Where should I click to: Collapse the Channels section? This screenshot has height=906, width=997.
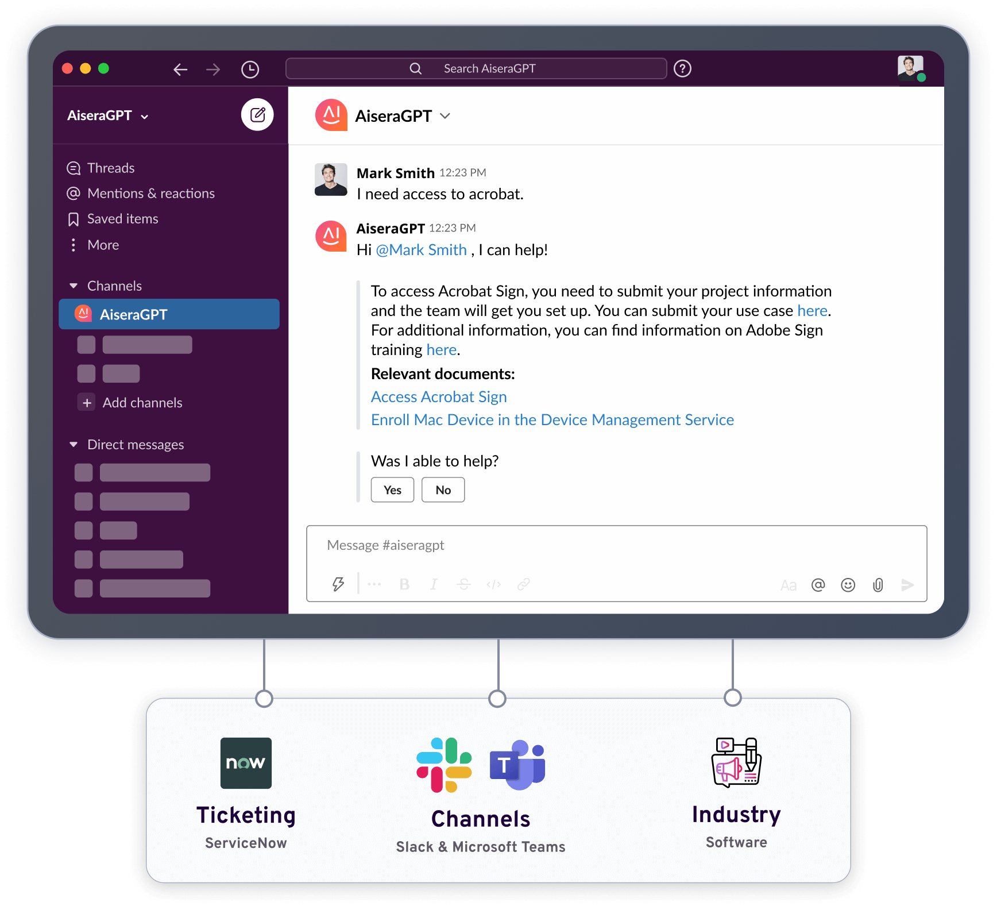(74, 286)
